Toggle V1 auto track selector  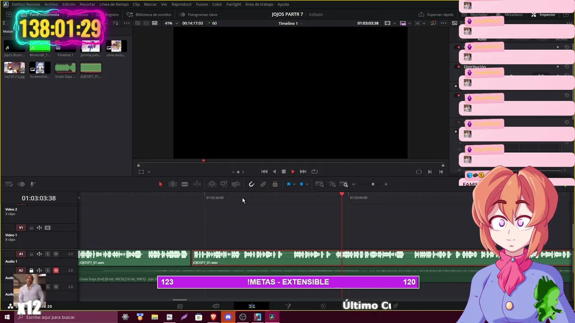pyautogui.click(x=39, y=228)
